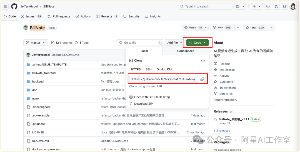This screenshot has height=152, width=300.
Task: Select the Local tab in clone popup
Action: pos(144,51)
